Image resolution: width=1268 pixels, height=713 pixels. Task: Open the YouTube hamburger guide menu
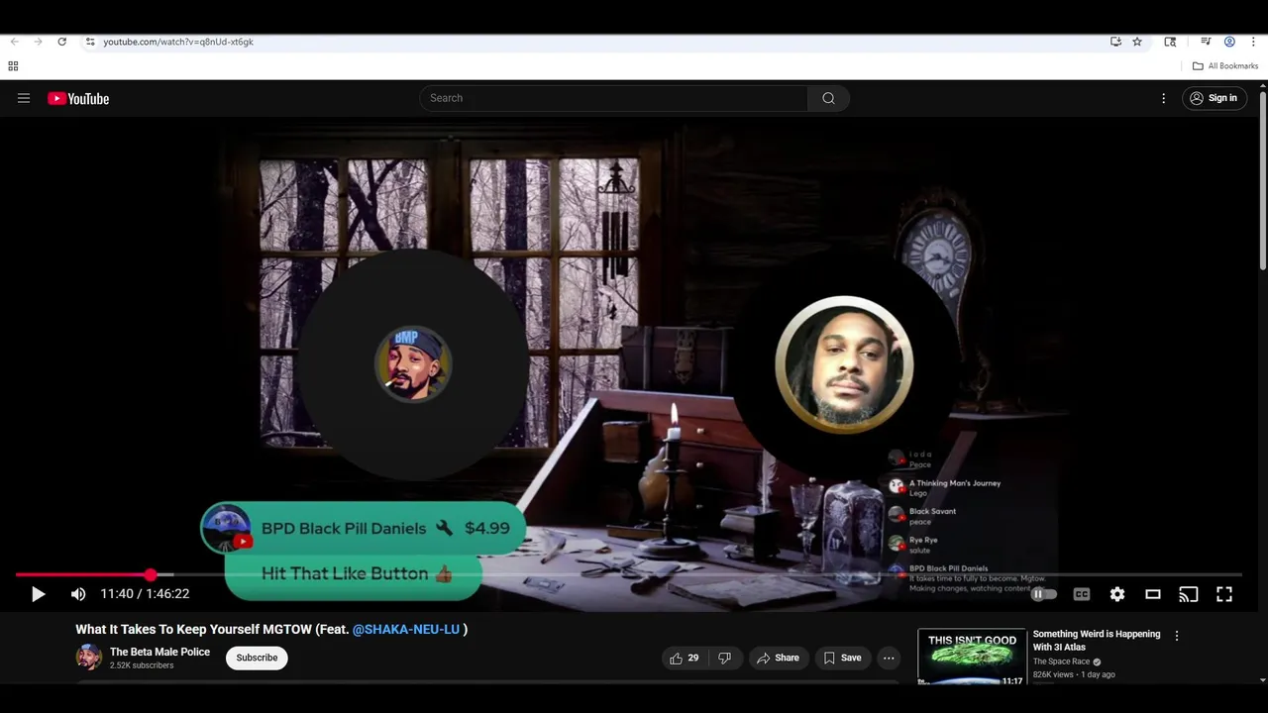point(24,98)
